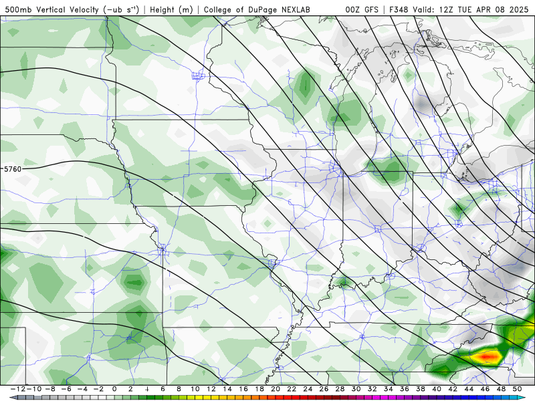Click the "44" color scale label

pyautogui.click(x=469, y=389)
